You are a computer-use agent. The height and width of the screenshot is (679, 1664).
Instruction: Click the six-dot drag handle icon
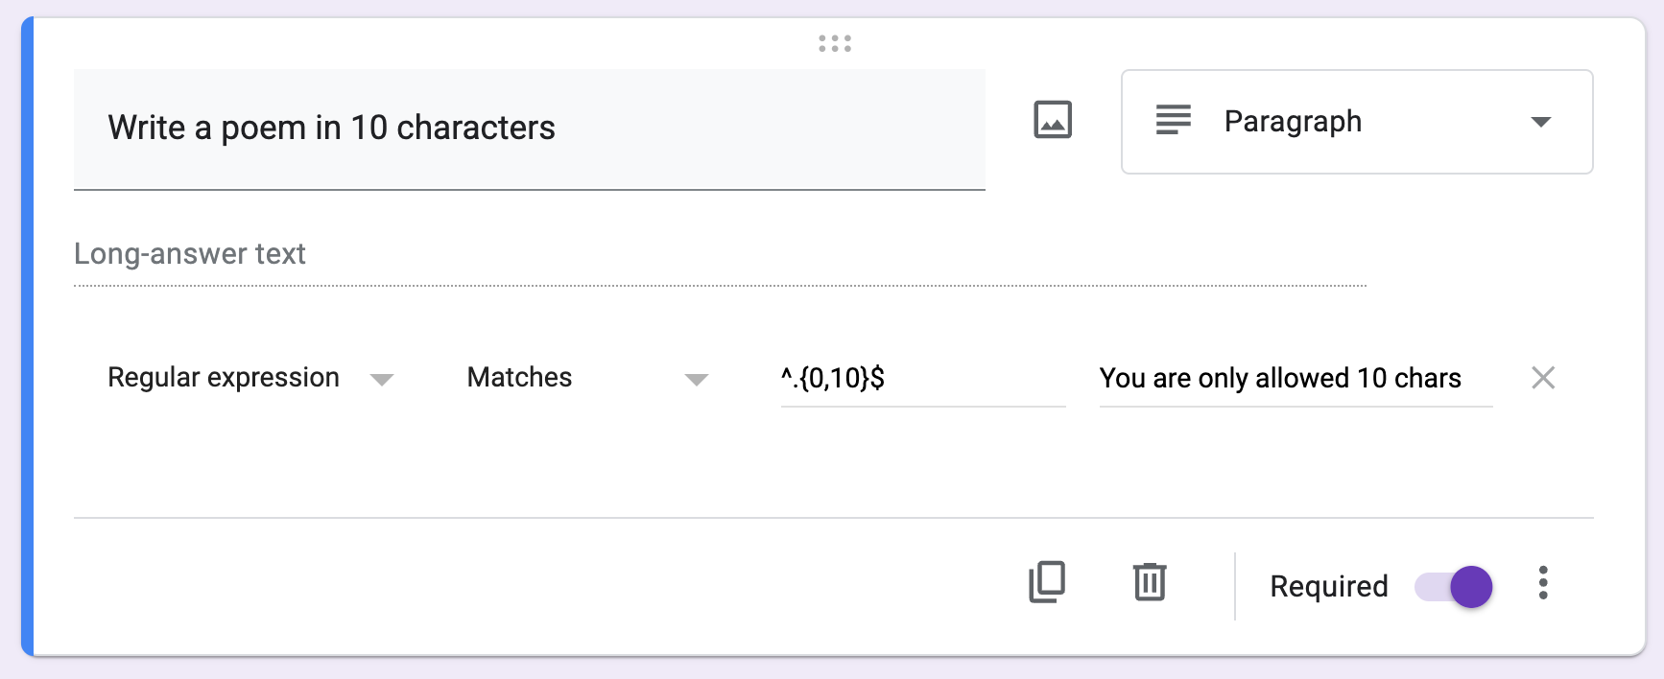tap(835, 43)
